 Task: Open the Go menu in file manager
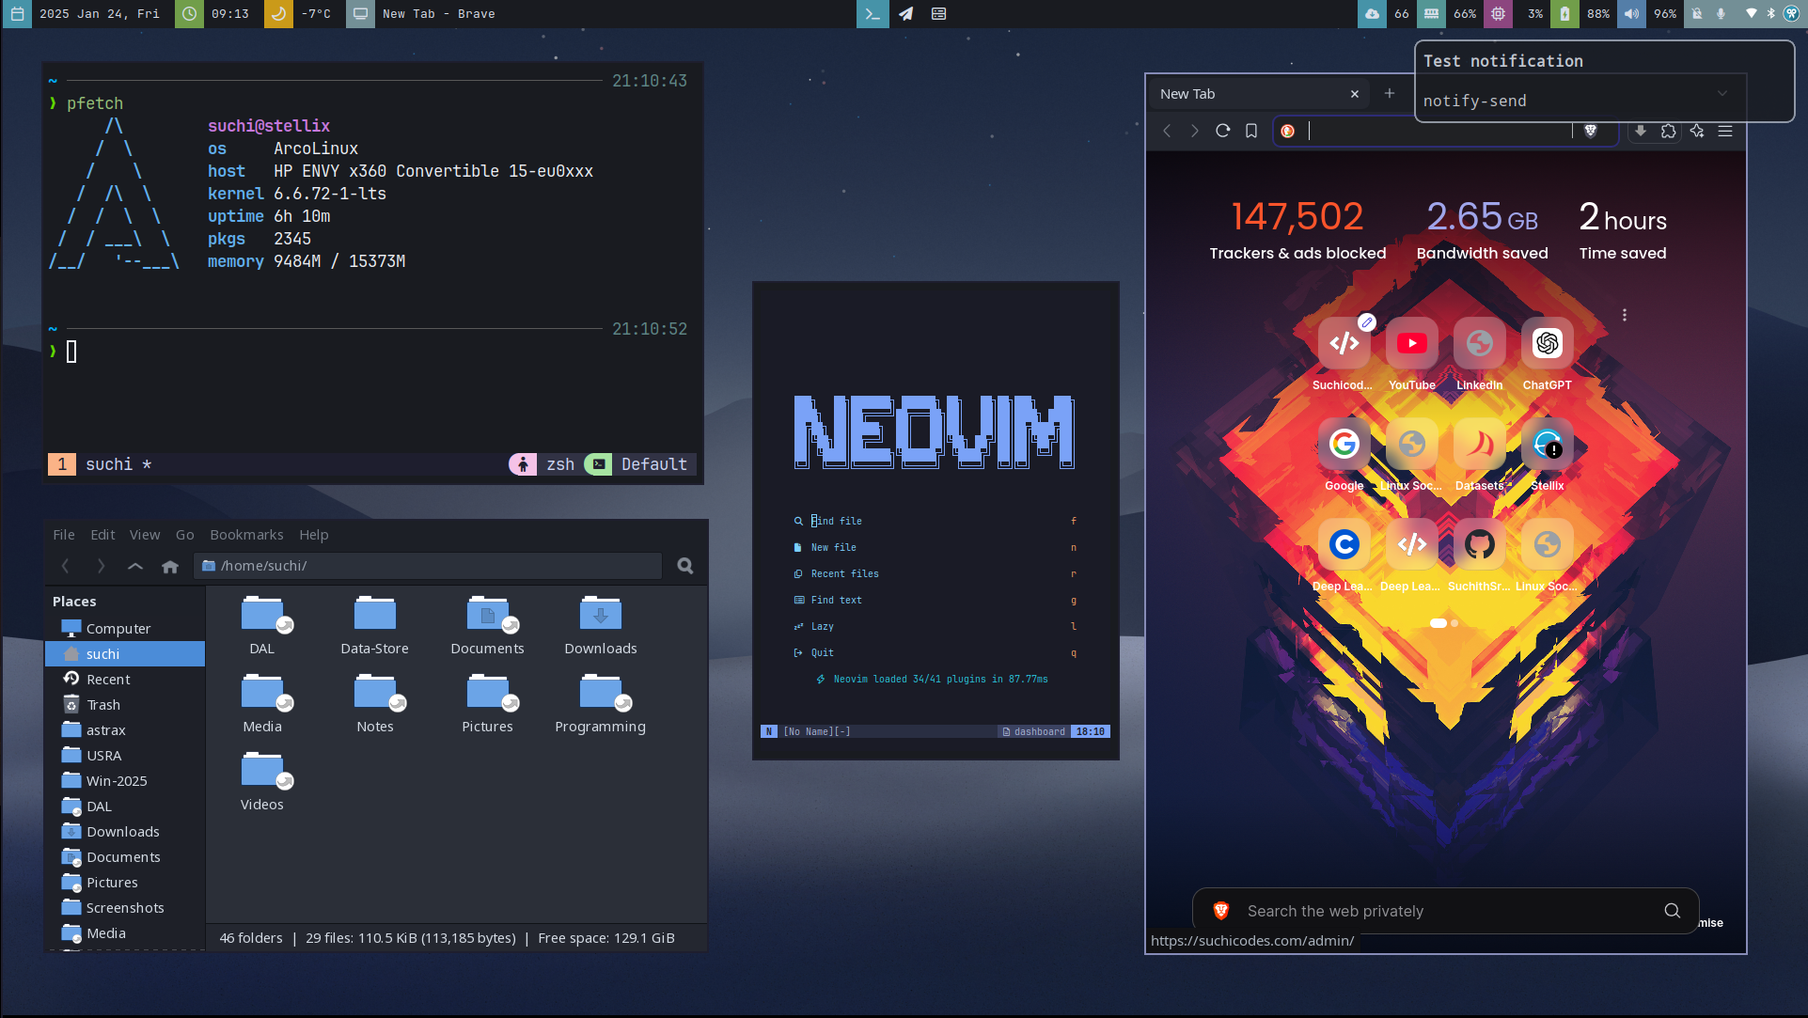pyautogui.click(x=185, y=534)
